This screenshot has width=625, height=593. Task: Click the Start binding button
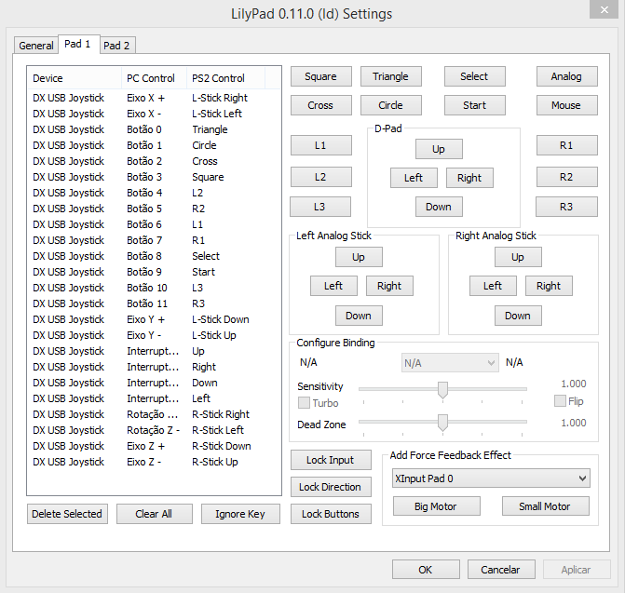click(474, 105)
